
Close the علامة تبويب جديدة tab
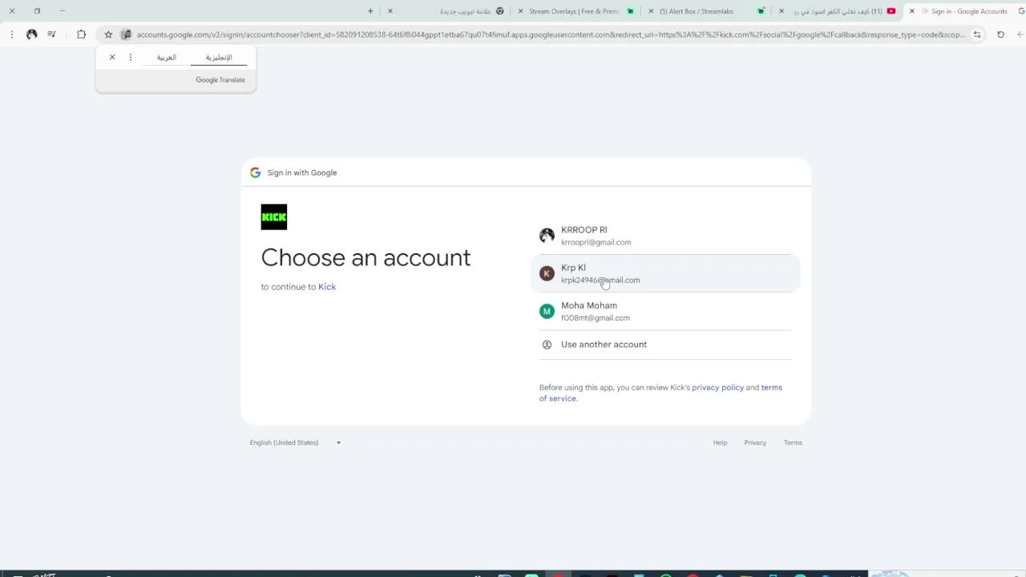[x=390, y=11]
